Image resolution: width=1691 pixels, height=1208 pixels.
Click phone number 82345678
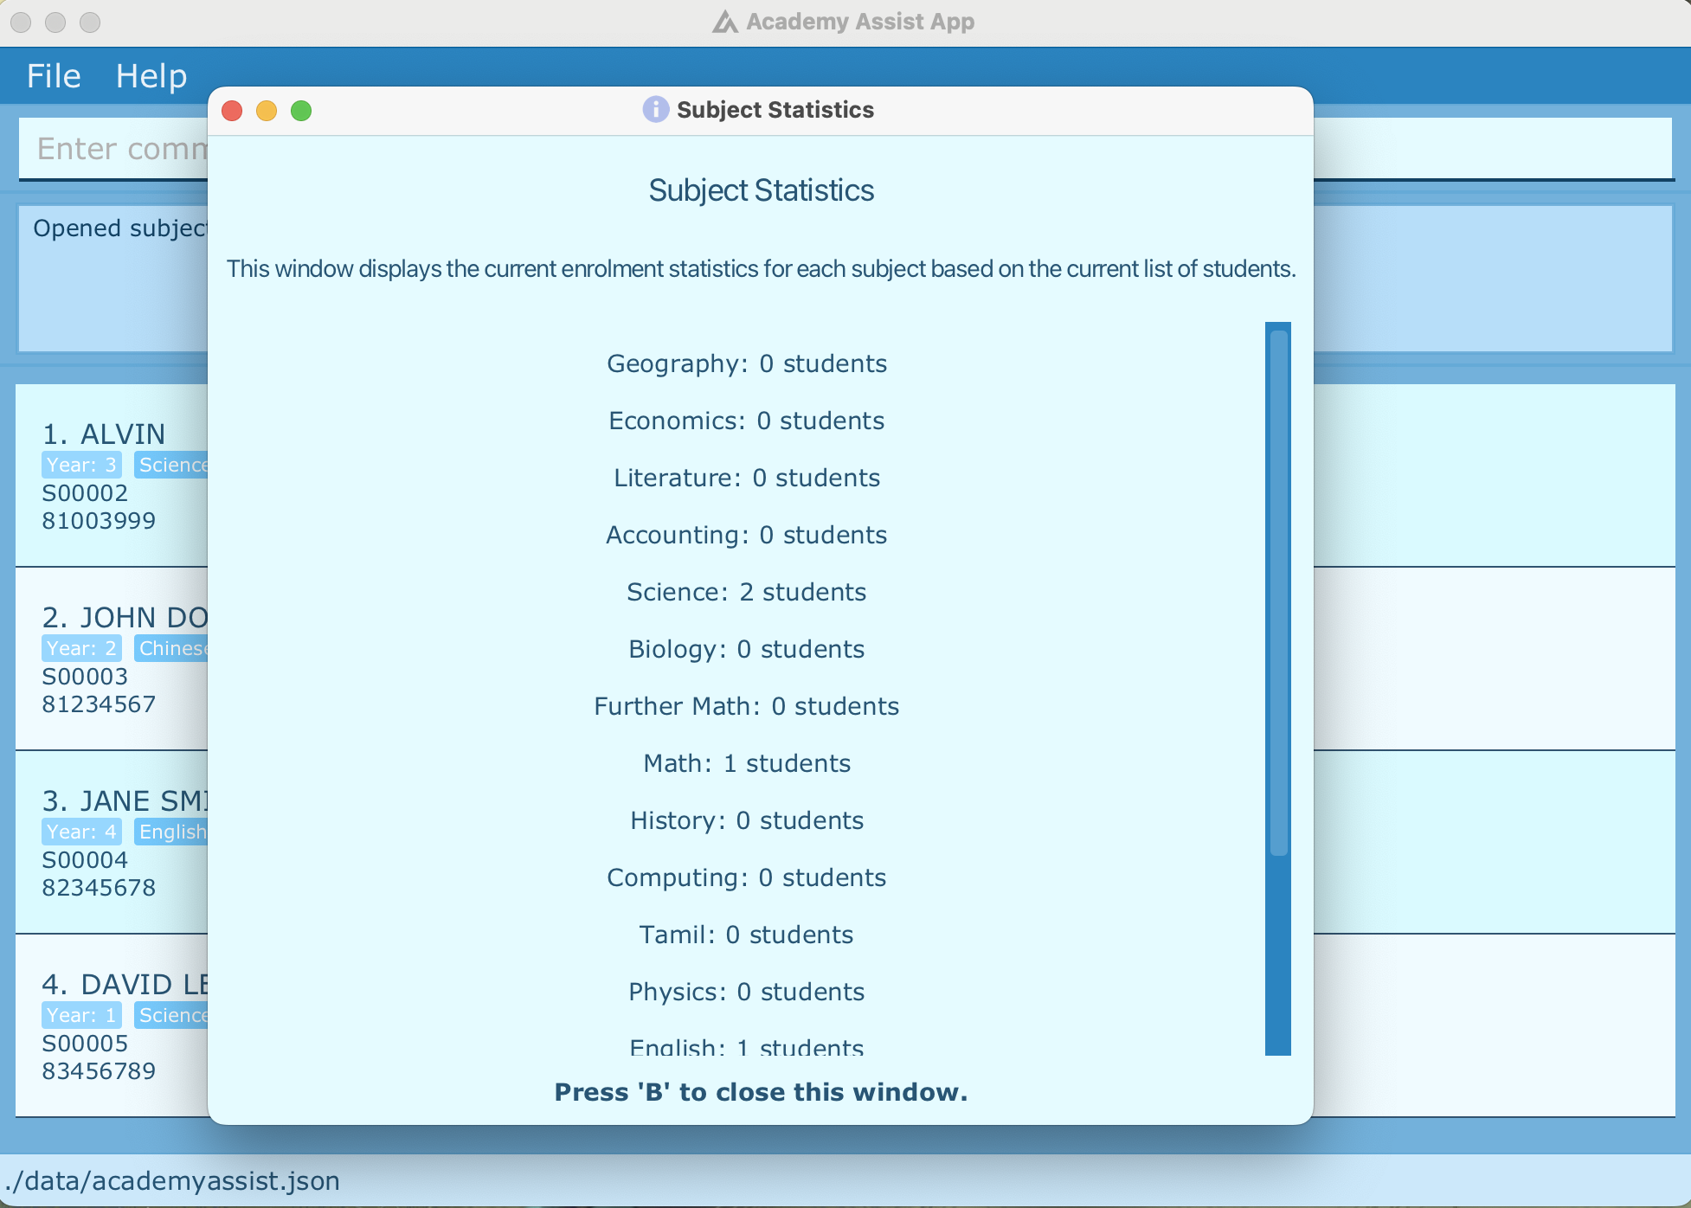tap(99, 888)
